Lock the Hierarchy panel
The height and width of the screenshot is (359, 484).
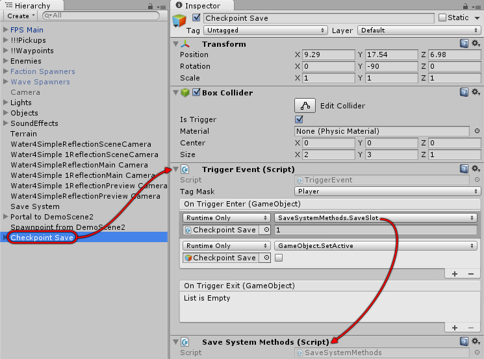pyautogui.click(x=150, y=6)
